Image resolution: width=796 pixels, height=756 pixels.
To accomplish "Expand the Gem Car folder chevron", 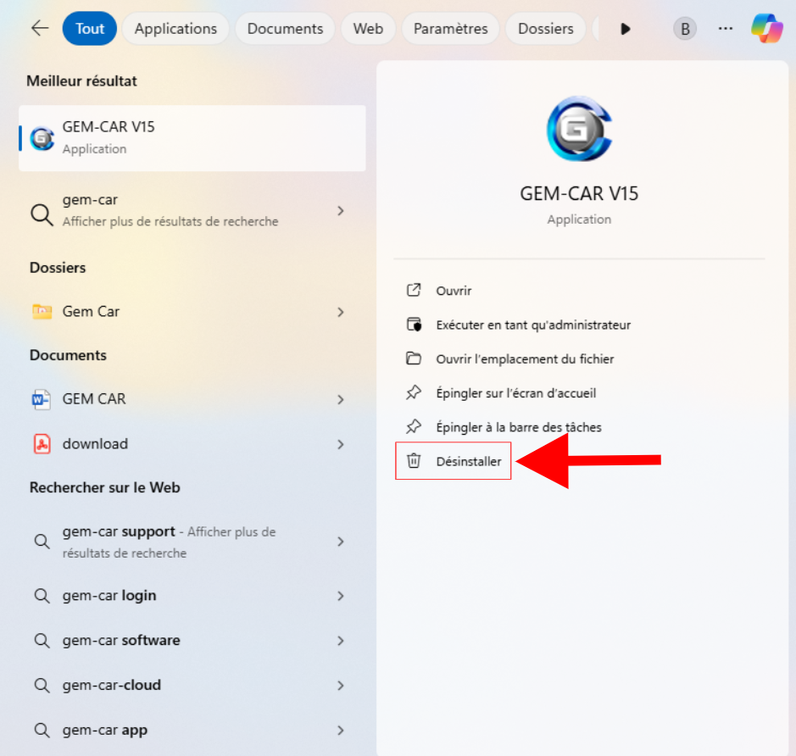I will 341,312.
